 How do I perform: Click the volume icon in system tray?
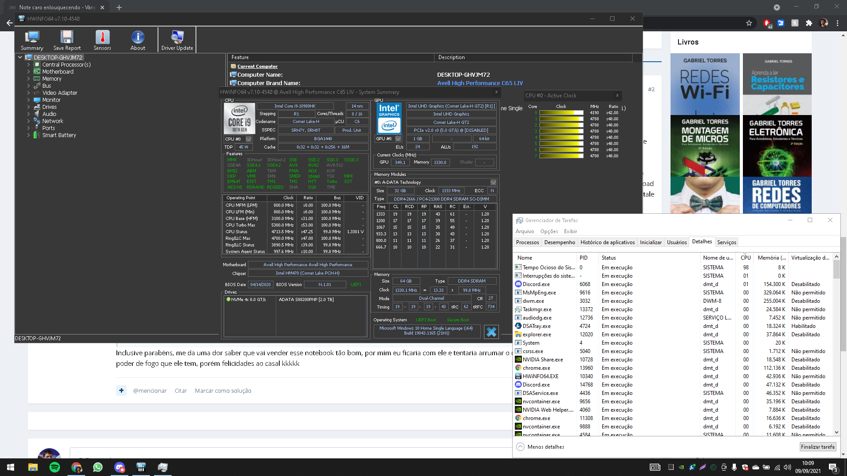(x=787, y=467)
